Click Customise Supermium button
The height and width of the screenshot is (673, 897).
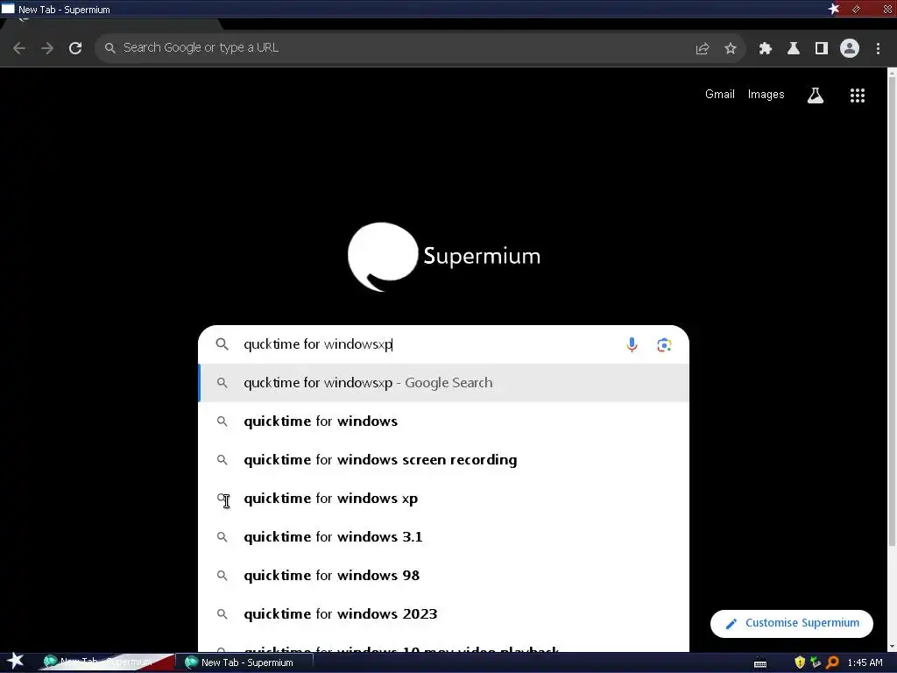coord(791,623)
